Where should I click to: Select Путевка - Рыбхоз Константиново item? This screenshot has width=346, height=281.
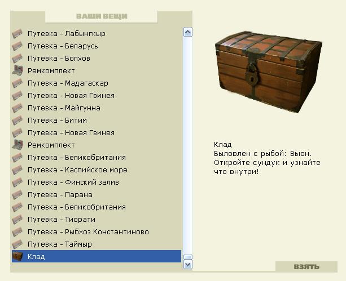click(97, 231)
